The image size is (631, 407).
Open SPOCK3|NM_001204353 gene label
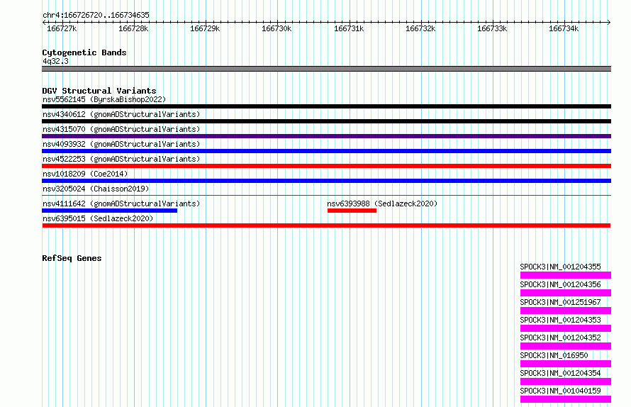tap(561, 320)
